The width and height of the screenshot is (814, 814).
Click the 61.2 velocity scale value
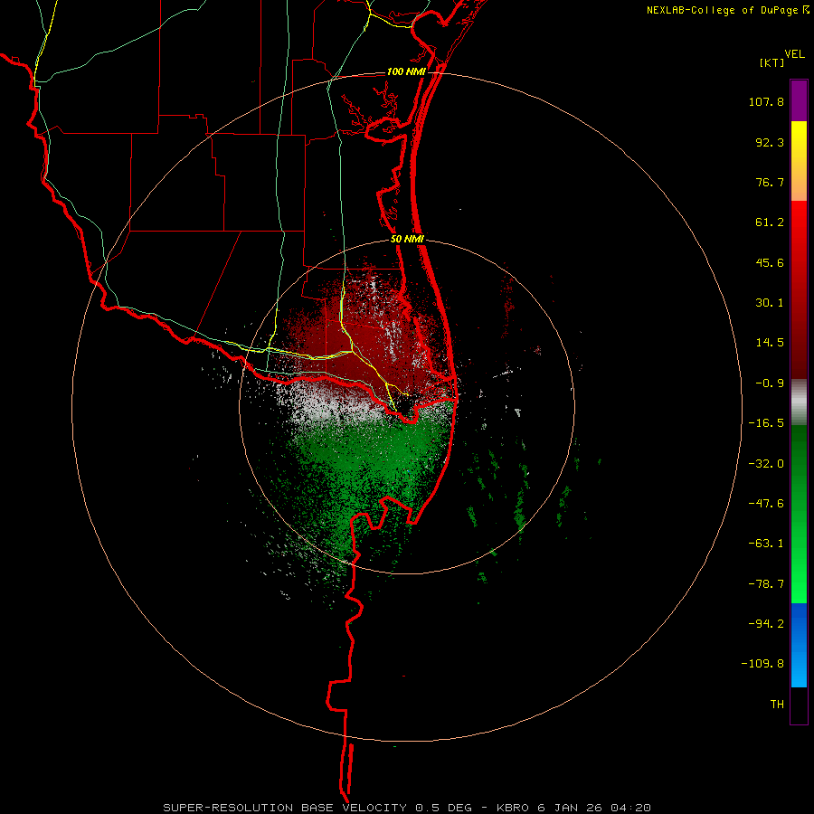[x=770, y=222]
